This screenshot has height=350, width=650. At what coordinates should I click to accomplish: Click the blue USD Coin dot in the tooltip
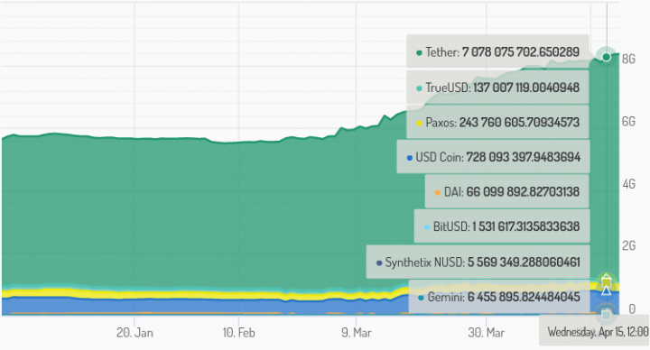[410, 158]
